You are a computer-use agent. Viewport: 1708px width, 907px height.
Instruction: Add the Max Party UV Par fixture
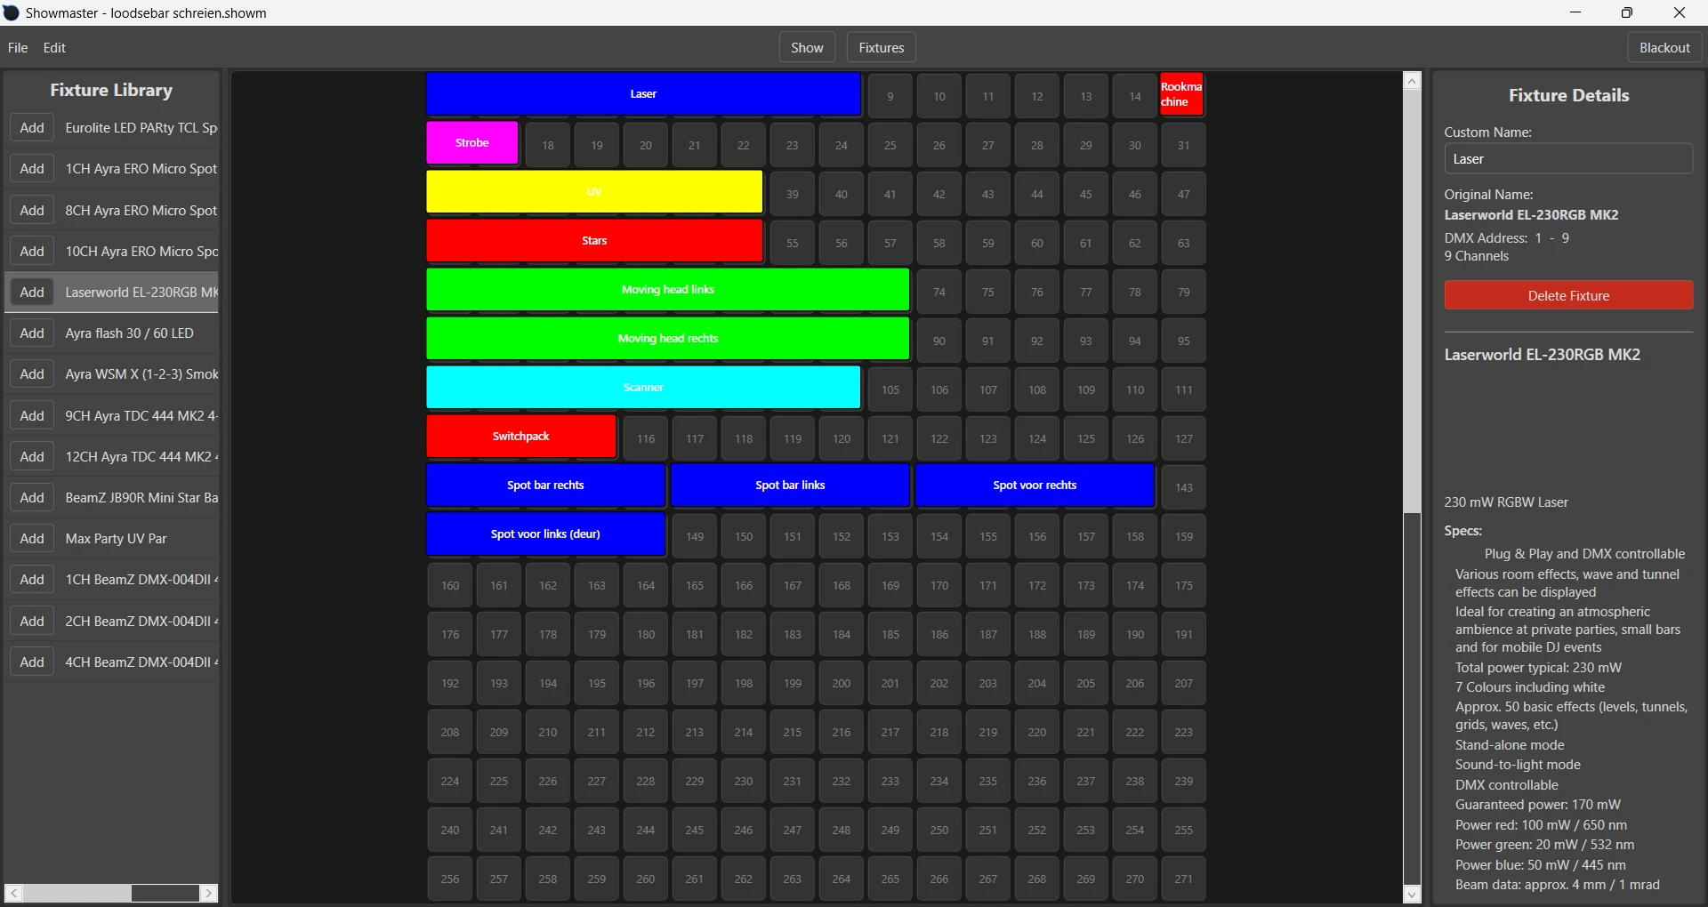point(31,538)
